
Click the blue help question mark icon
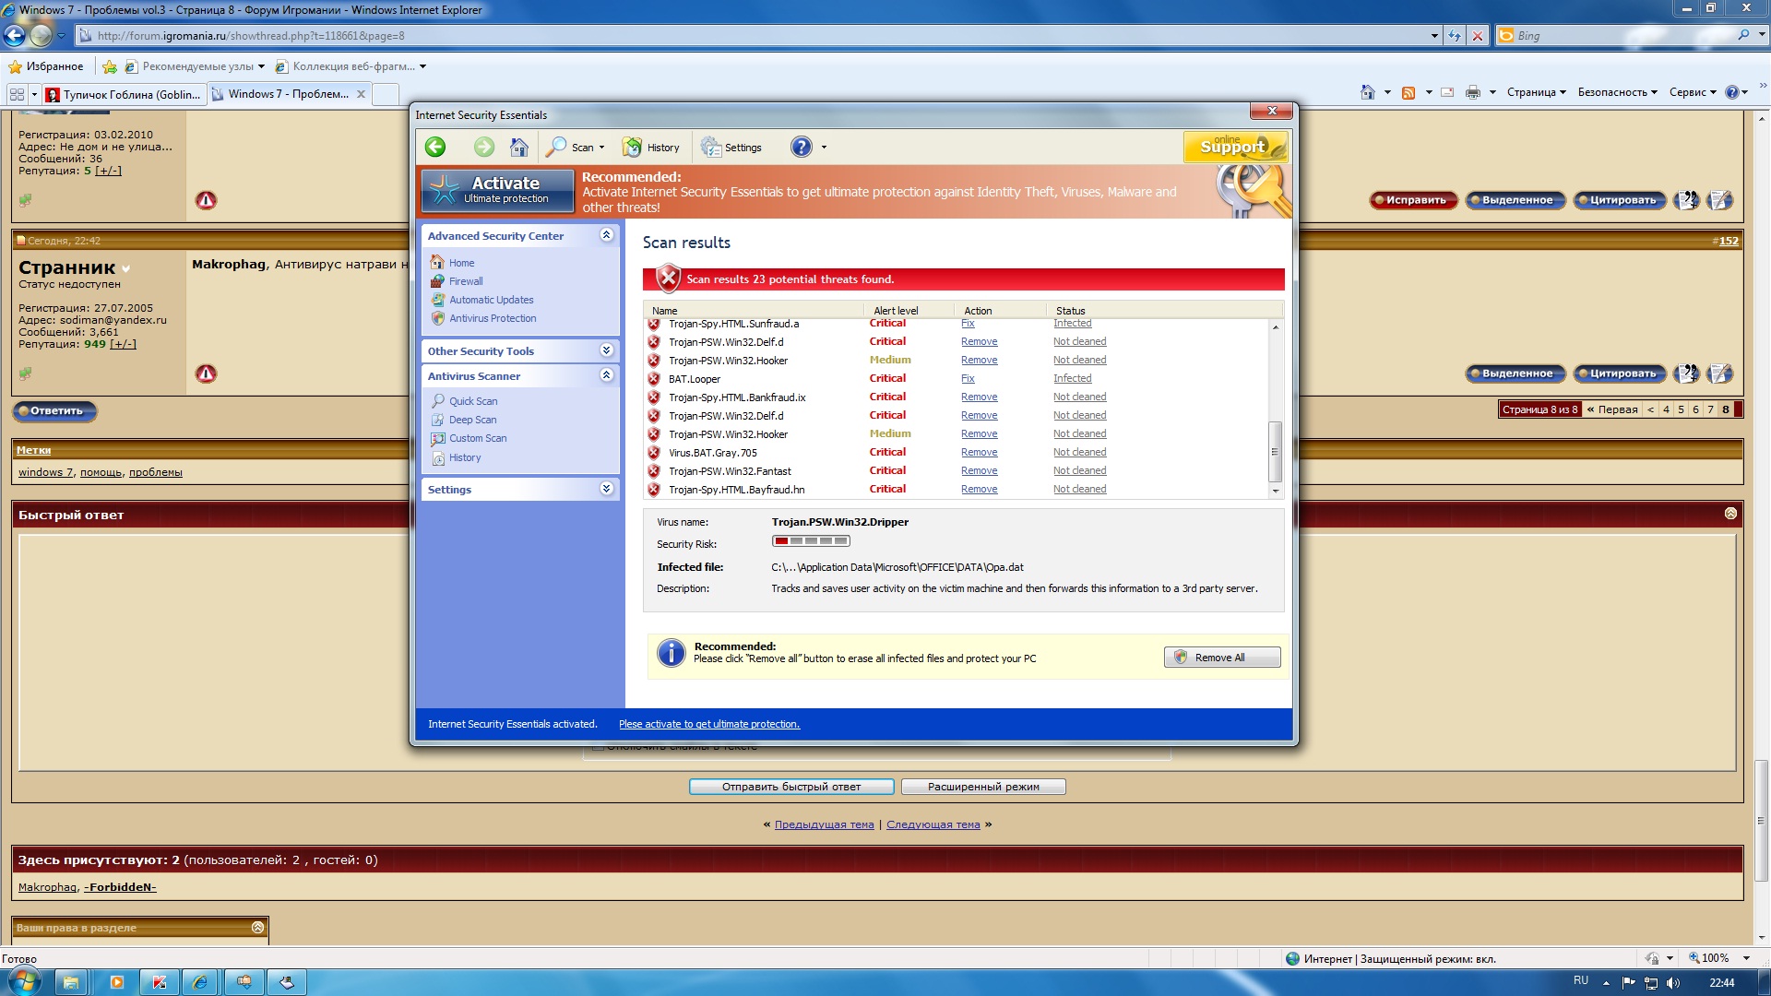[x=802, y=148]
